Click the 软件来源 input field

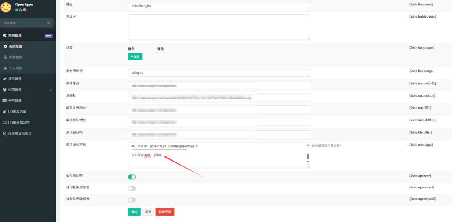pos(219,85)
